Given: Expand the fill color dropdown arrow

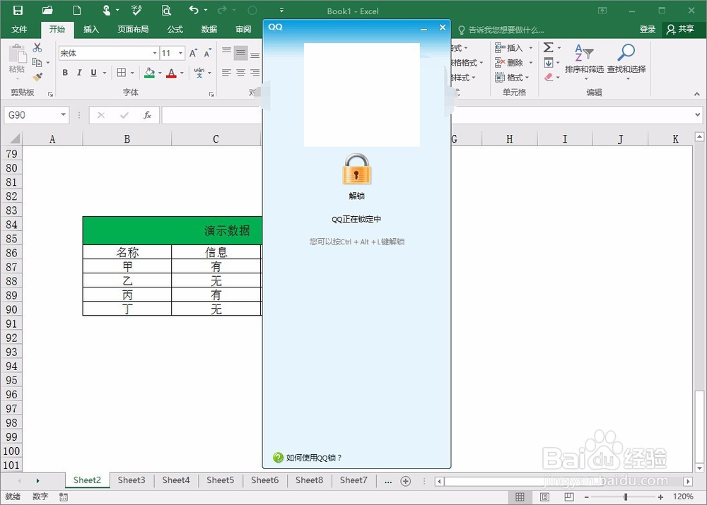Looking at the screenshot, I should (160, 73).
